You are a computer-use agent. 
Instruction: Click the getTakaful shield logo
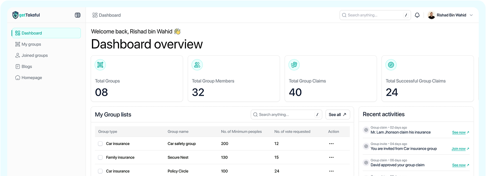click(15, 15)
